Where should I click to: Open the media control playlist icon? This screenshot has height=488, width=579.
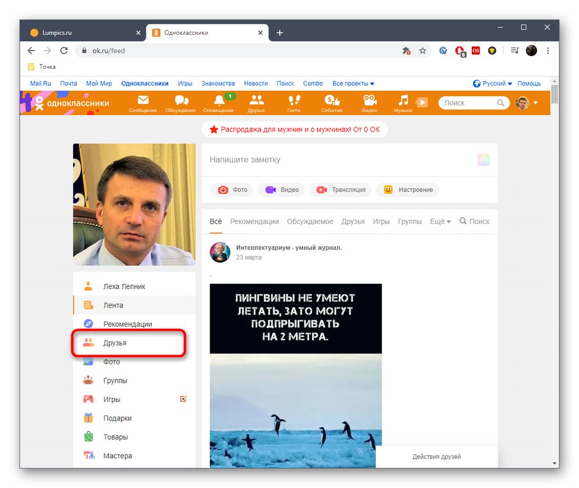pos(515,51)
